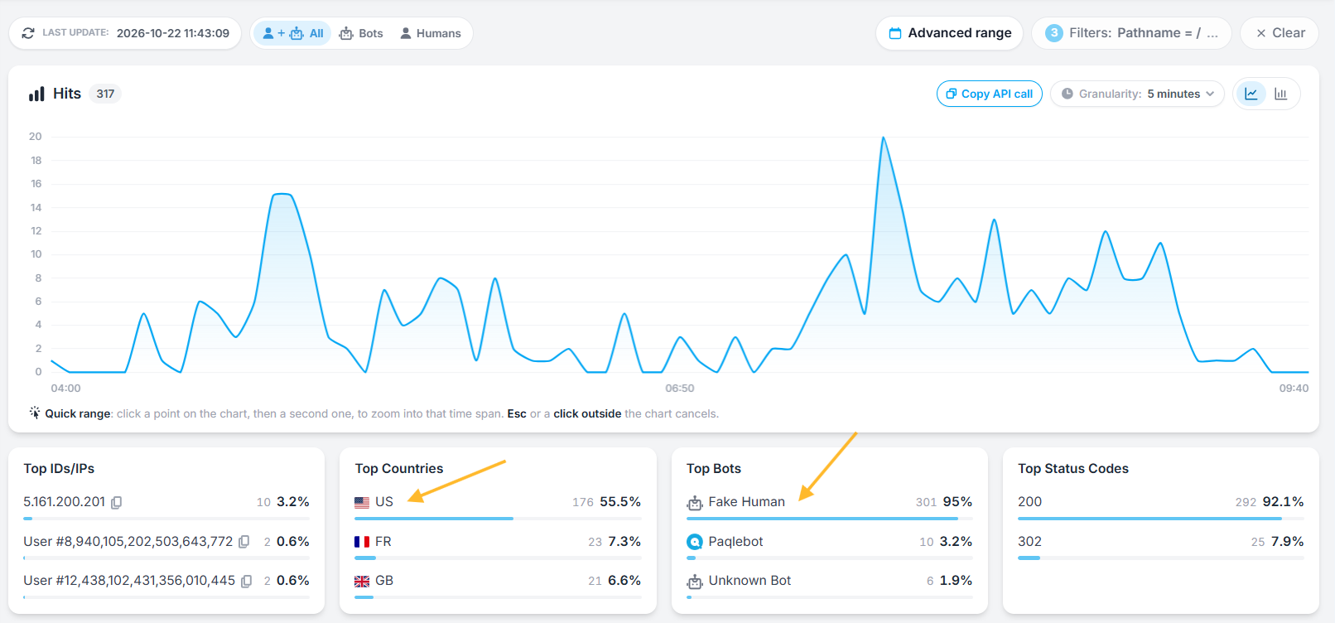The width and height of the screenshot is (1335, 623).
Task: Switch chart to bar view
Action: click(x=1281, y=94)
